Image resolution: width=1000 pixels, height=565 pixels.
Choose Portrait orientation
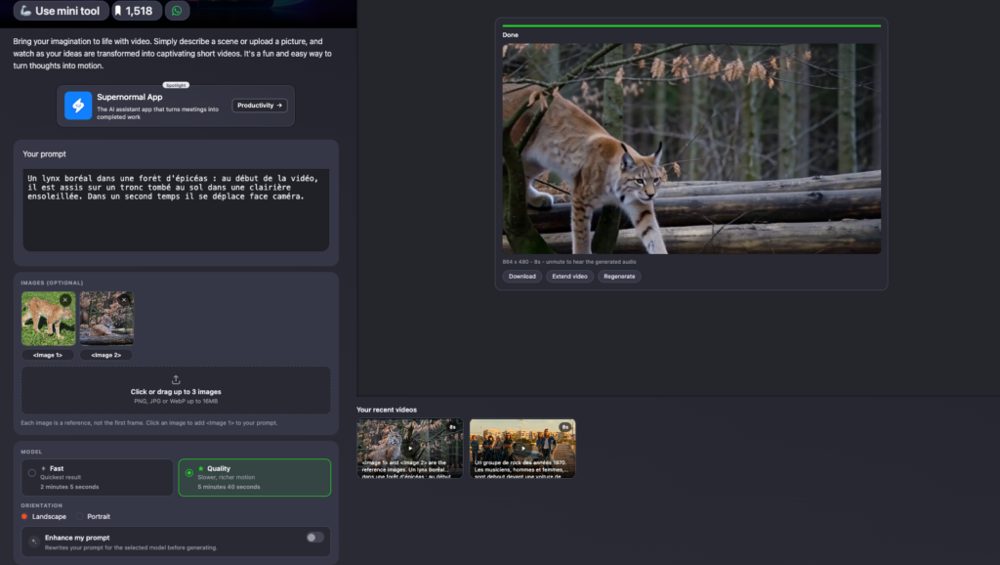point(93,516)
